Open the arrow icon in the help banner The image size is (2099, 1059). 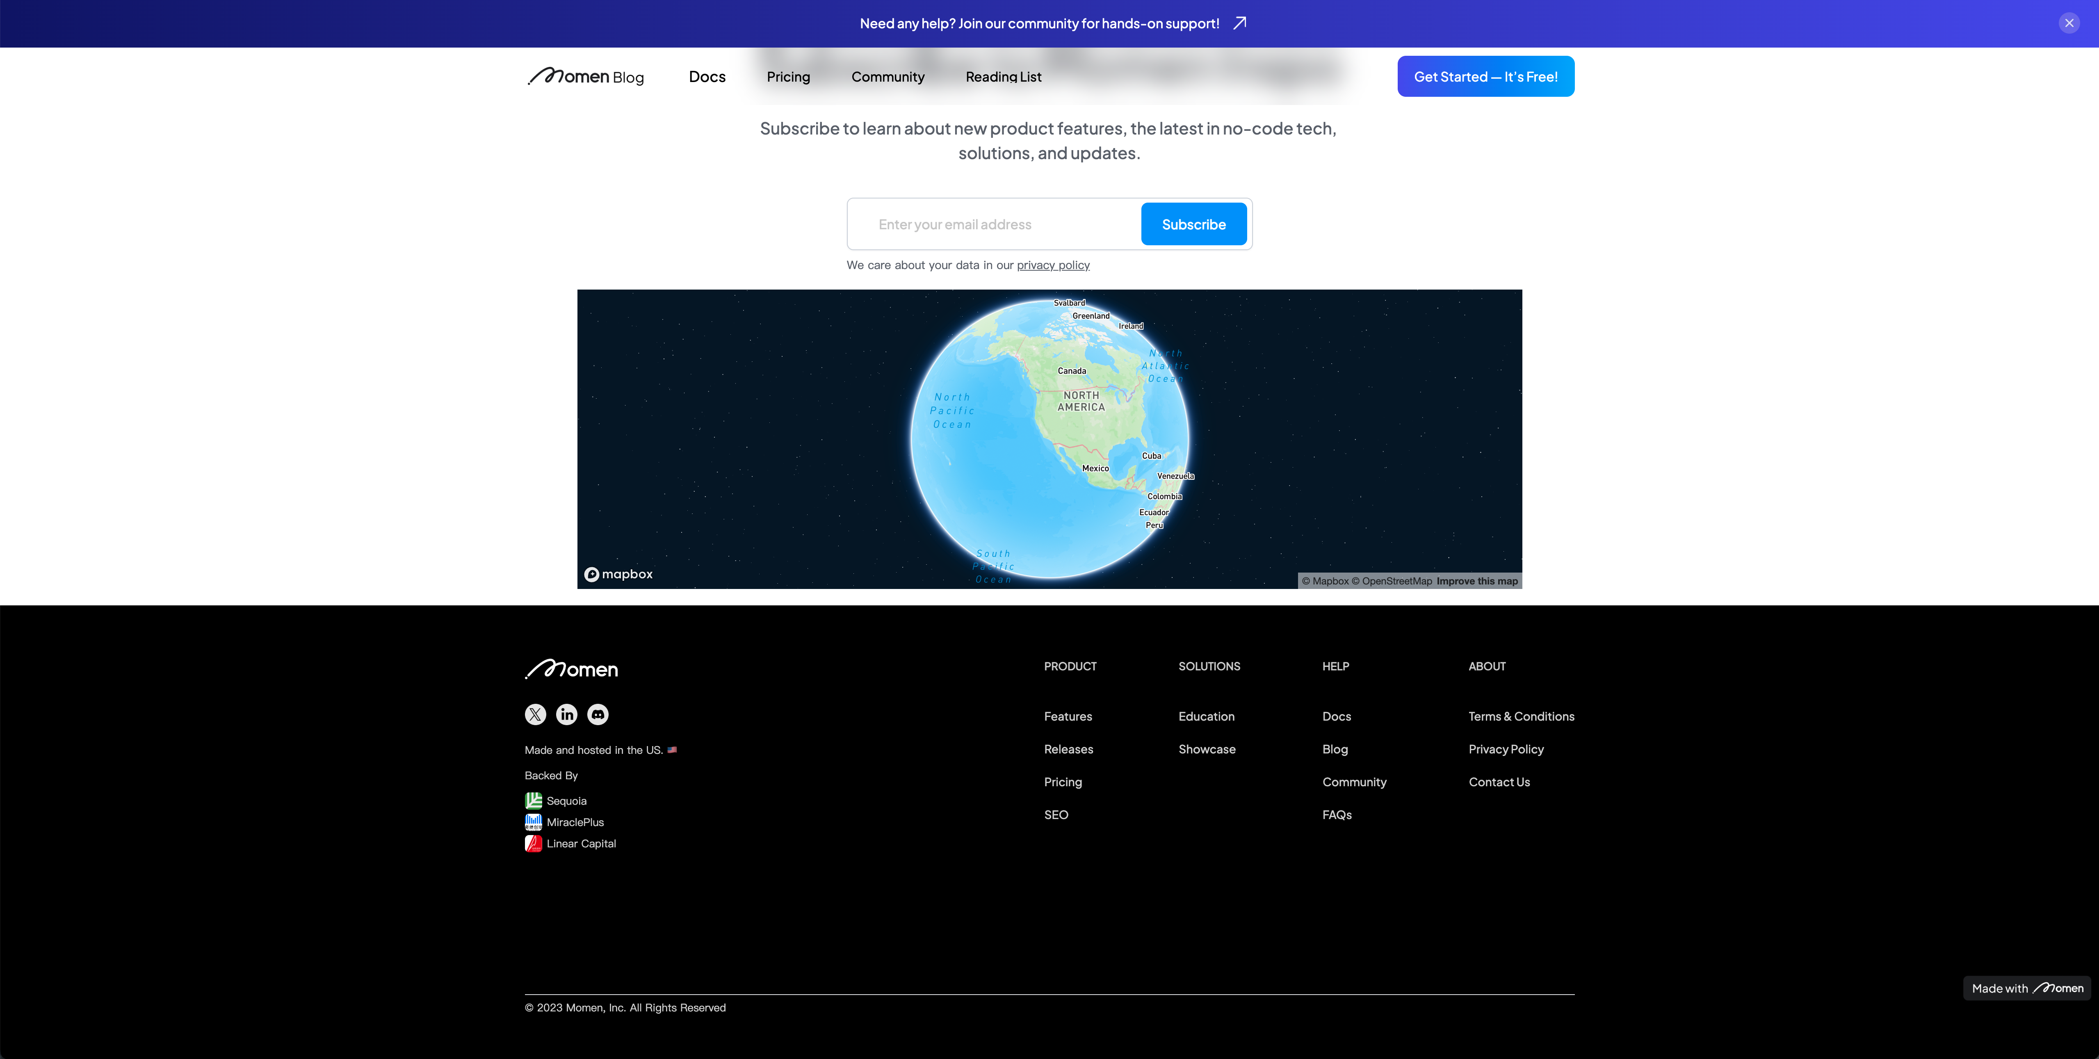(x=1239, y=23)
